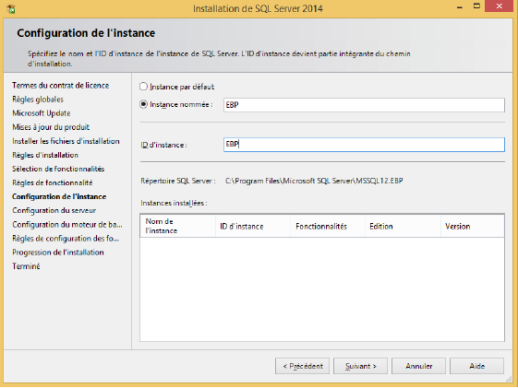
Task: Select 'Termes du contrat de licence' step
Action: 60,86
